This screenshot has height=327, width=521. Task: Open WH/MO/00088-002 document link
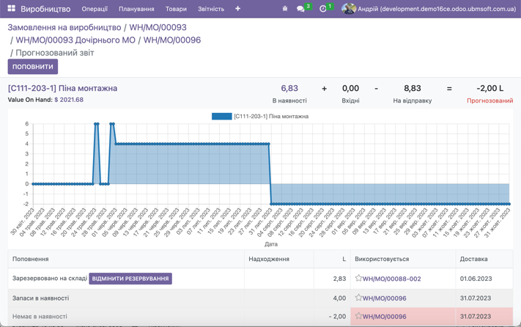pyautogui.click(x=391, y=279)
